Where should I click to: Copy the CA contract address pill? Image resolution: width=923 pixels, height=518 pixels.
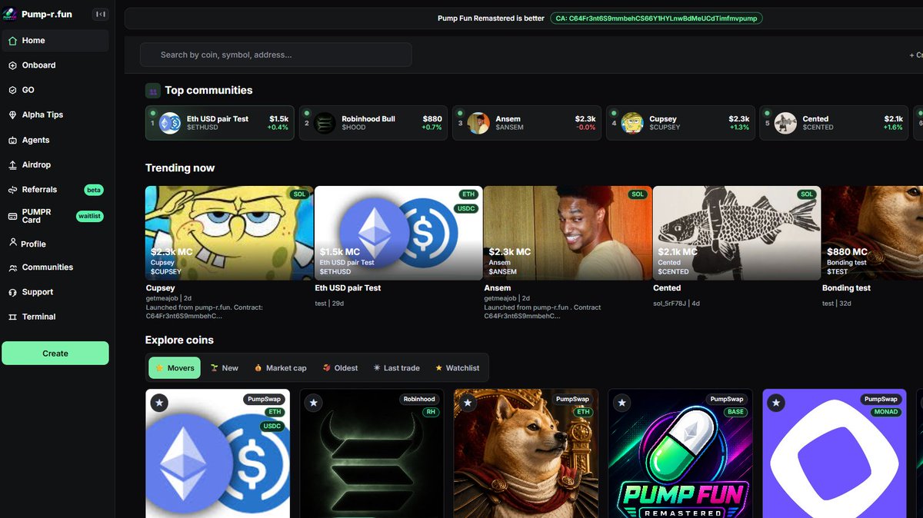(656, 18)
